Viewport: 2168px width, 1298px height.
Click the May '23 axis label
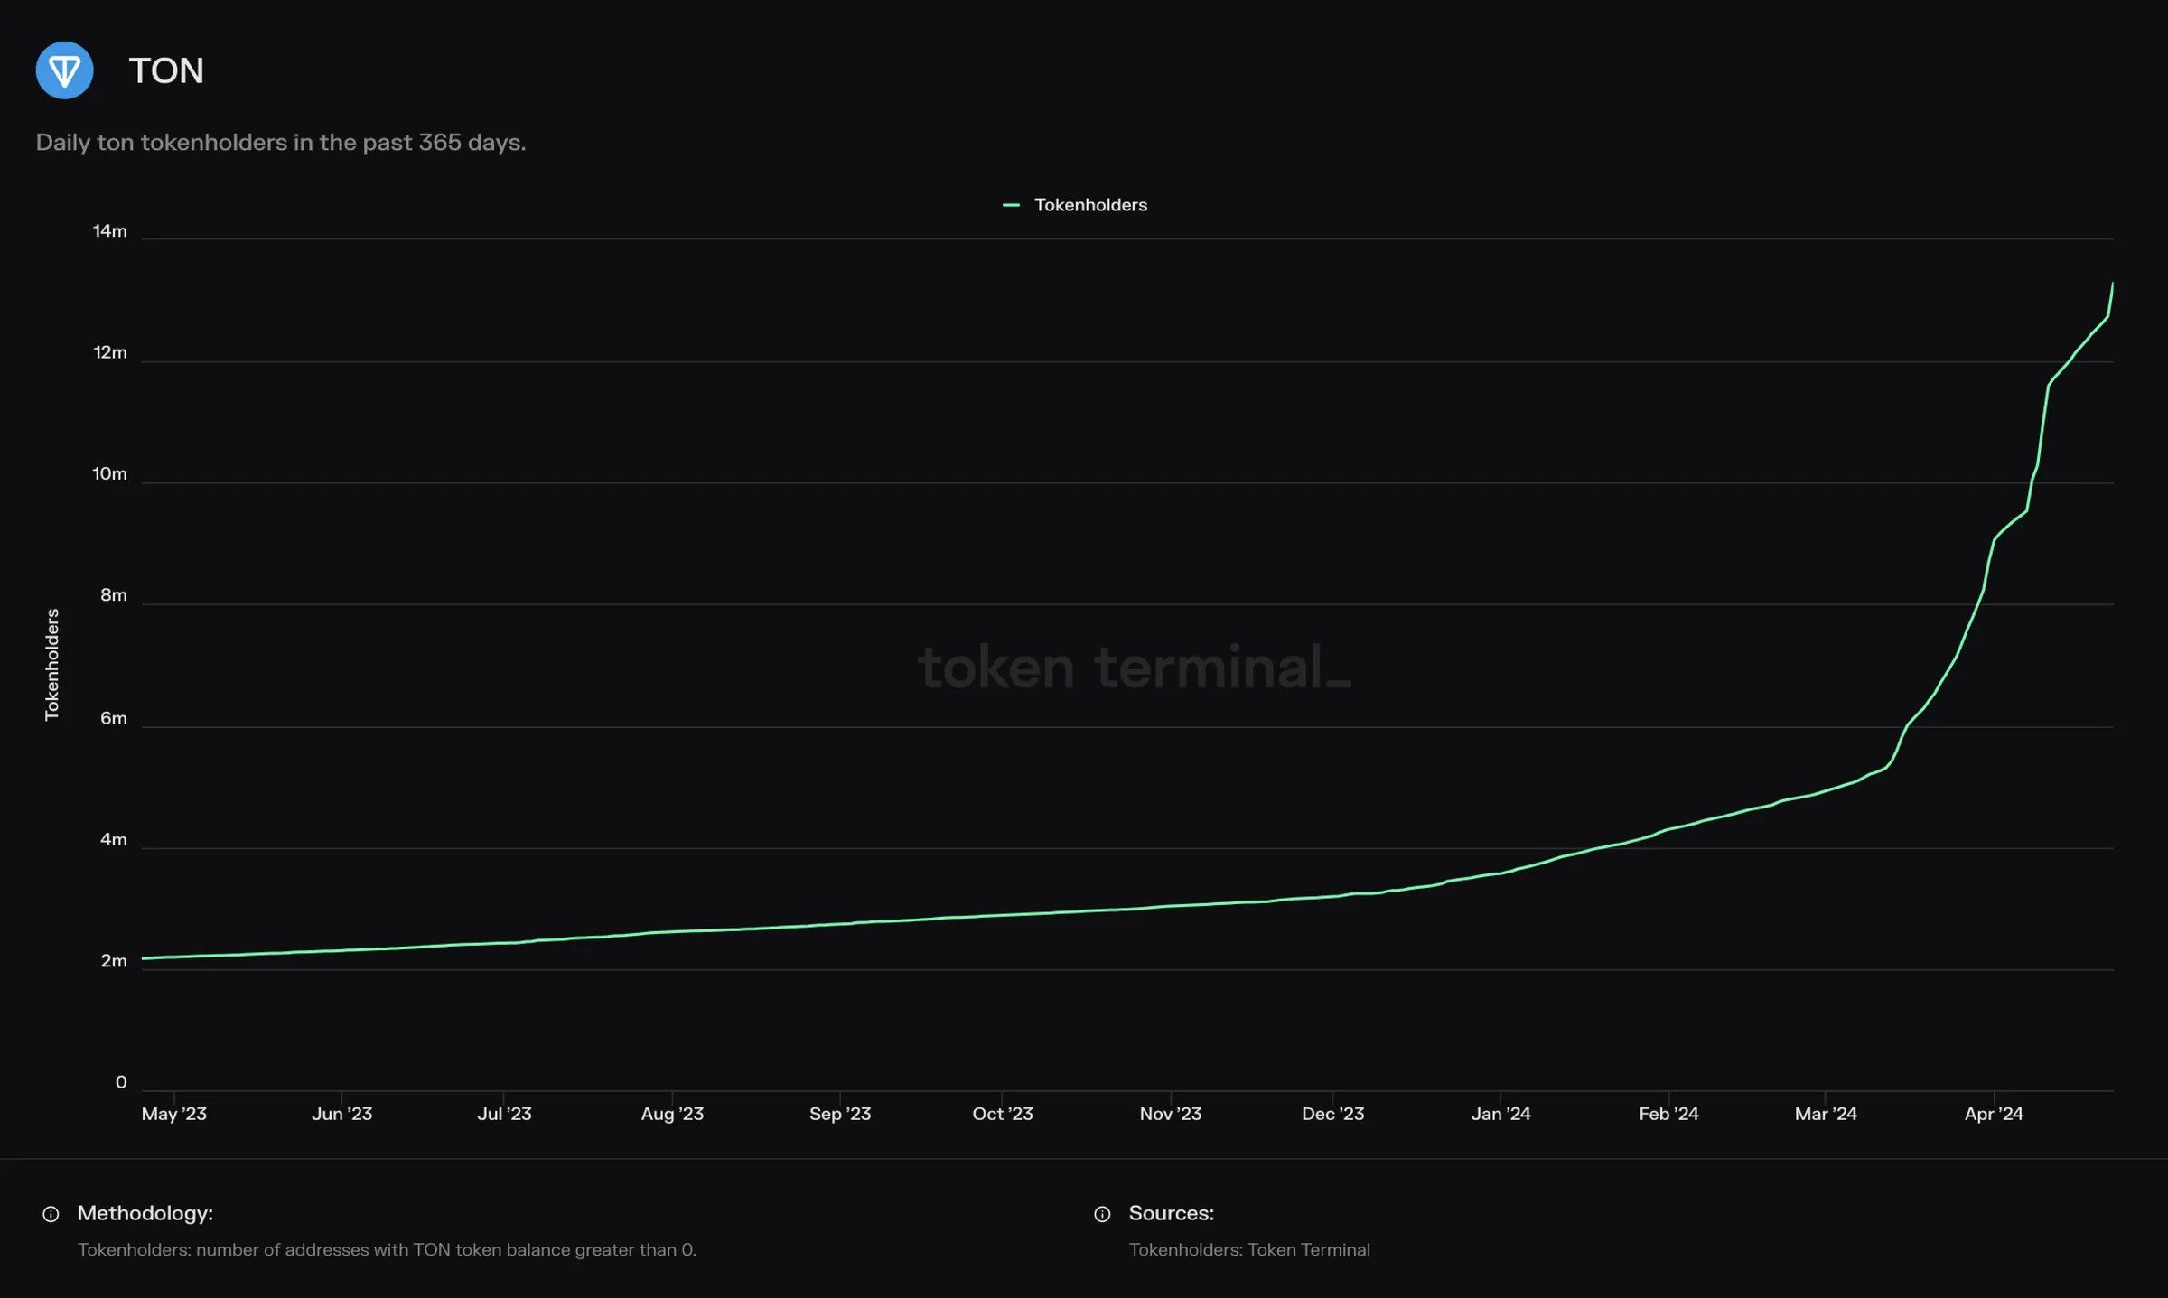(174, 1114)
